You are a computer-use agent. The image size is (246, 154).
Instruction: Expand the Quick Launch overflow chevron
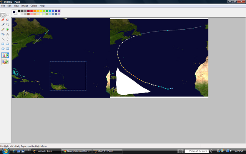(x=28, y=150)
